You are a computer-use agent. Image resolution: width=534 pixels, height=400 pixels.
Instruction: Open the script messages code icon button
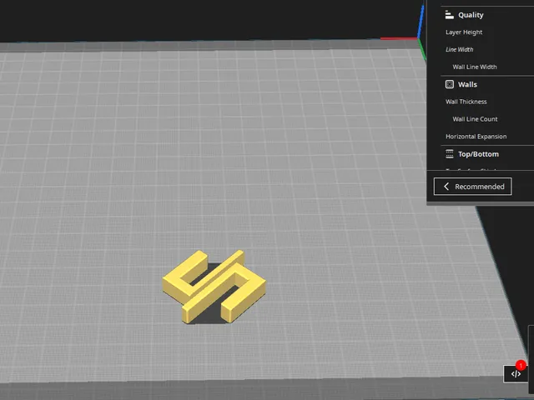[516, 374]
